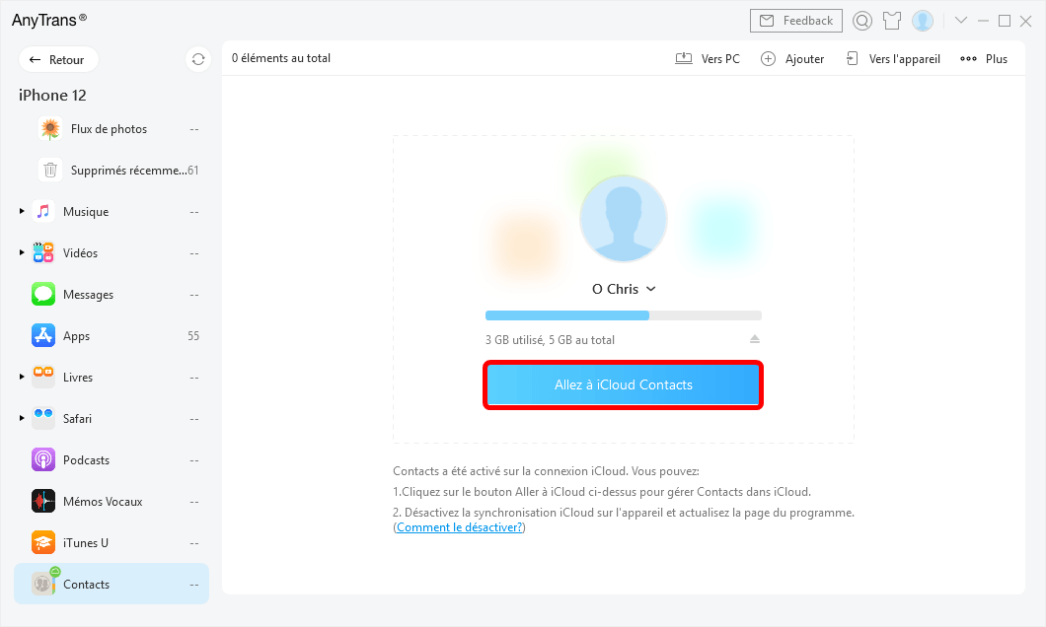The image size is (1046, 627).
Task: Select the Mémos Vocaux row label
Action: (x=103, y=502)
